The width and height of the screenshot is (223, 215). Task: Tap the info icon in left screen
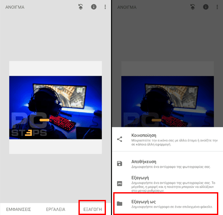coord(93,7)
